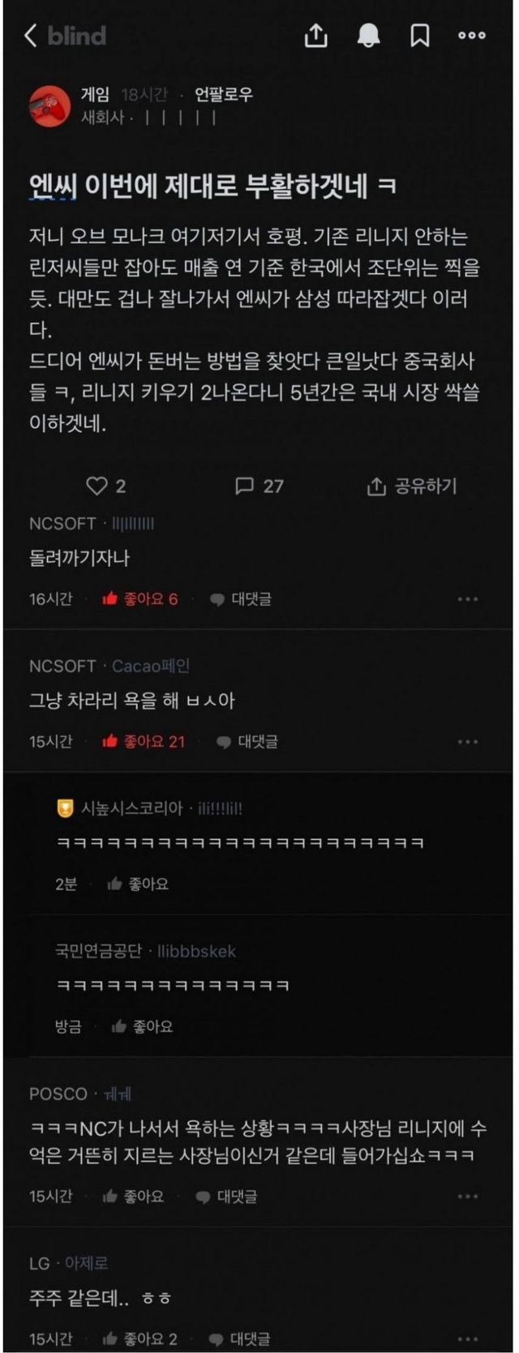This screenshot has width=519, height=1353.
Task: Tap the 좋아요 21 thumbs-up icon
Action: pos(110,741)
